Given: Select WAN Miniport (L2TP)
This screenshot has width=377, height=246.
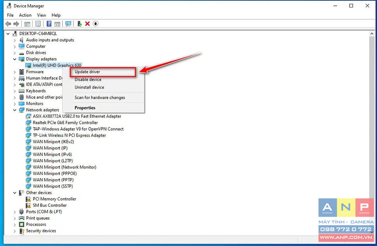Looking at the screenshot, I should [53, 161].
